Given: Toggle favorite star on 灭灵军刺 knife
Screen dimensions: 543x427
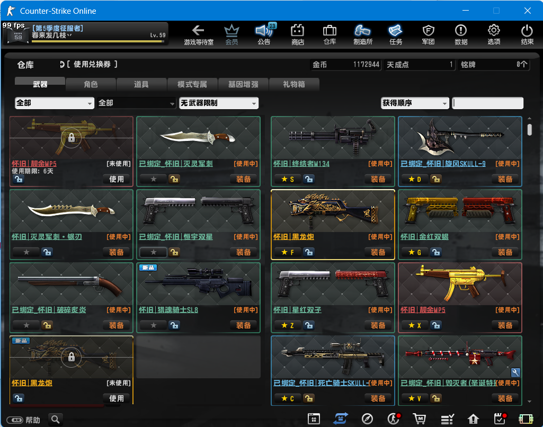Looking at the screenshot, I should coord(154,179).
